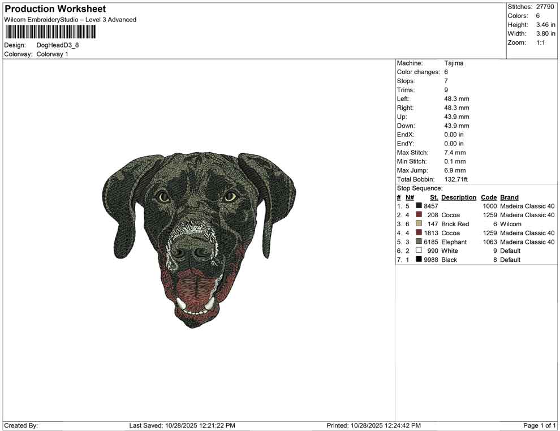560x431 pixels.
Task: Select the Cocoa 208 color chip
Action: pyautogui.click(x=419, y=215)
